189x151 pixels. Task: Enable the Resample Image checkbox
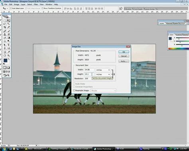tap(74, 90)
